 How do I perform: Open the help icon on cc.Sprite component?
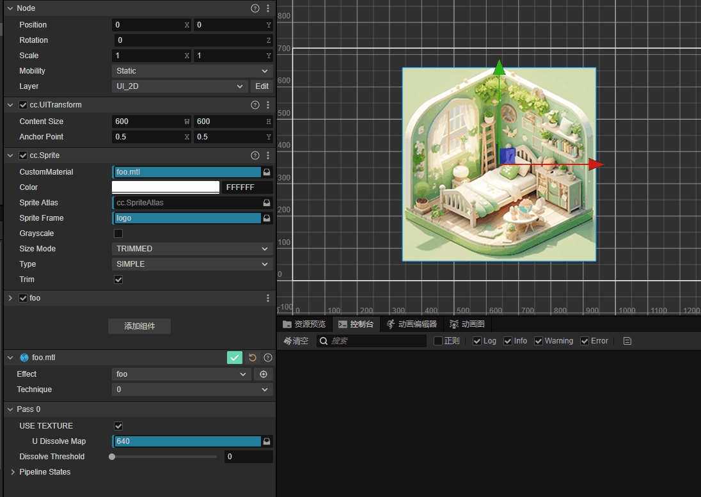tap(255, 155)
